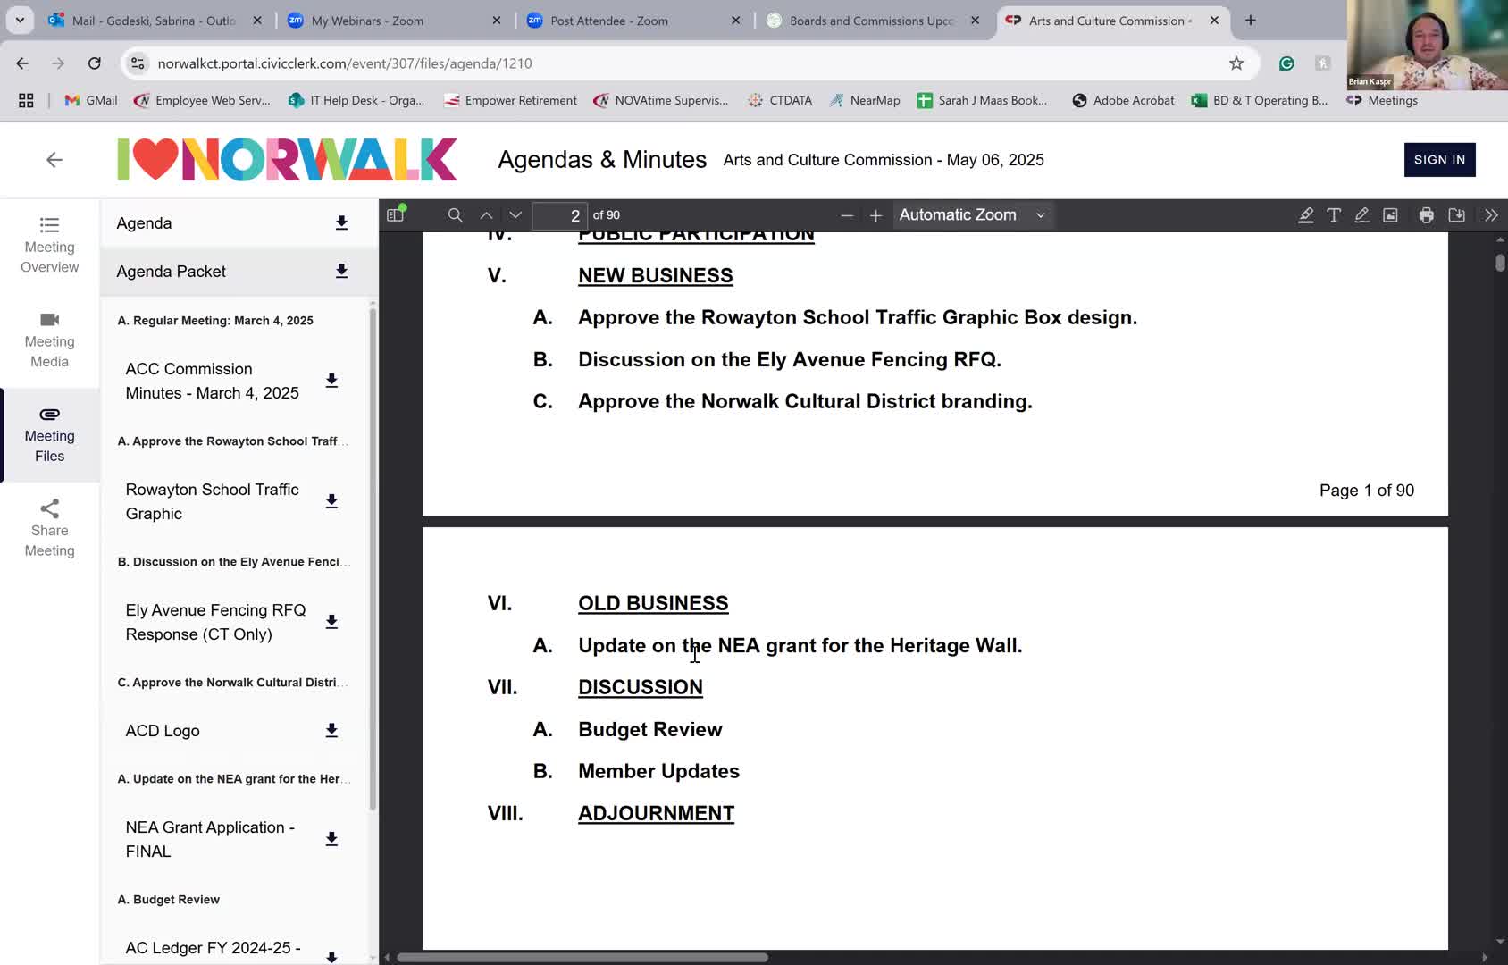This screenshot has width=1508, height=965.
Task: Open the Employee Web Services bookmark
Action: coord(202,101)
